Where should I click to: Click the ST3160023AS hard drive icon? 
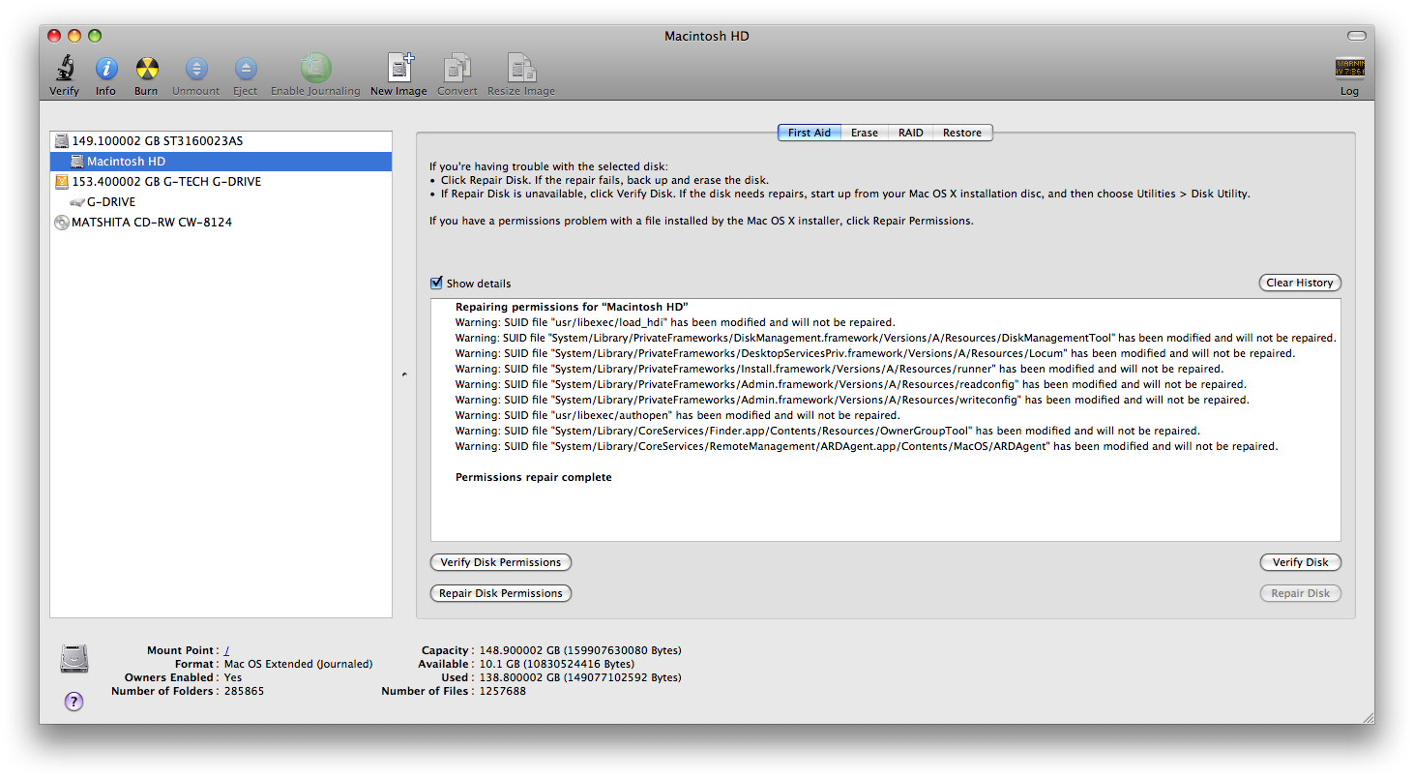coord(62,141)
